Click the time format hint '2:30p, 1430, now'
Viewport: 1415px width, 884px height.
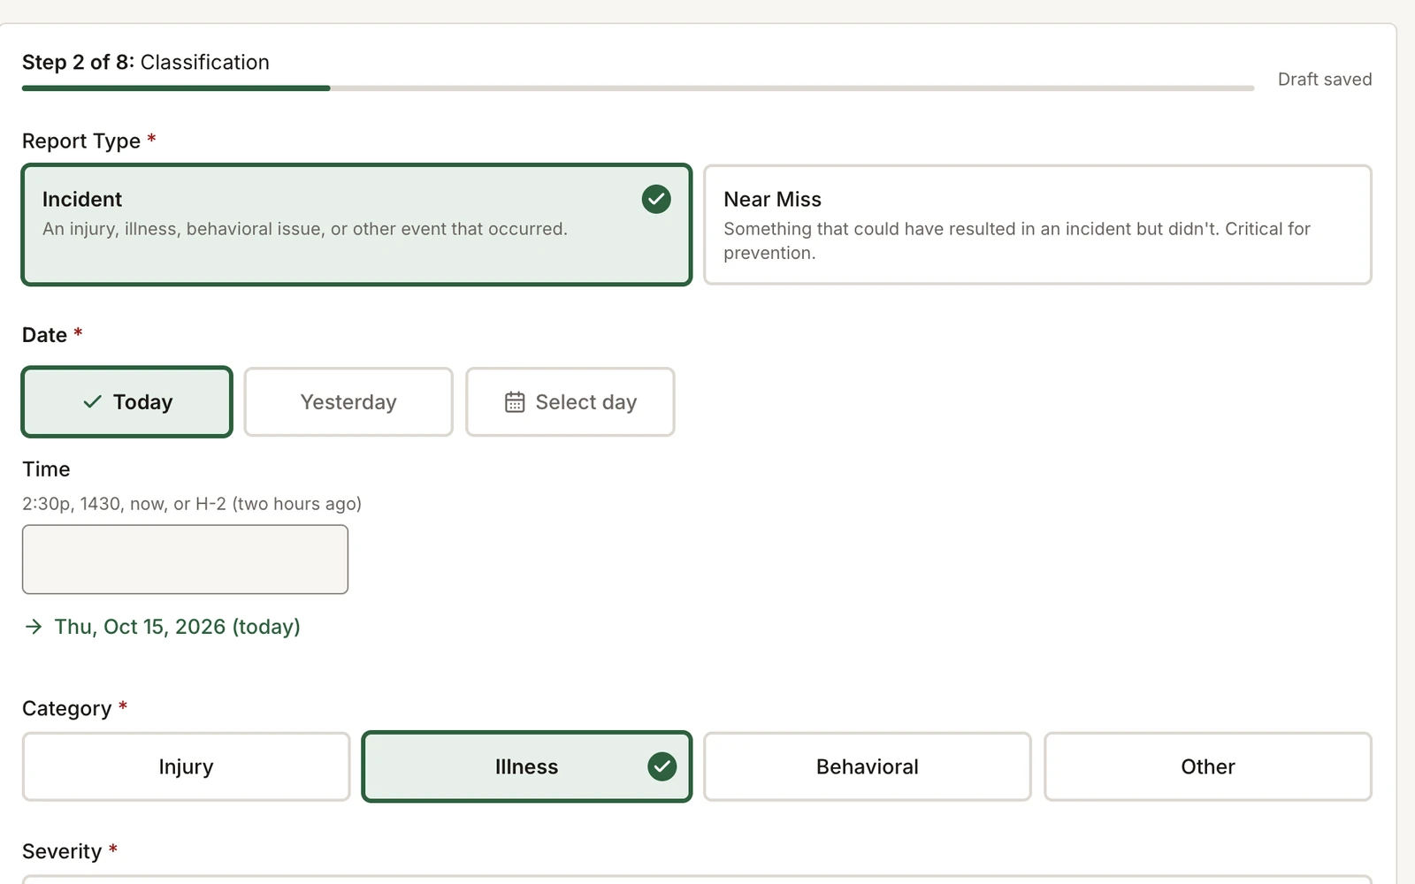pos(192,504)
